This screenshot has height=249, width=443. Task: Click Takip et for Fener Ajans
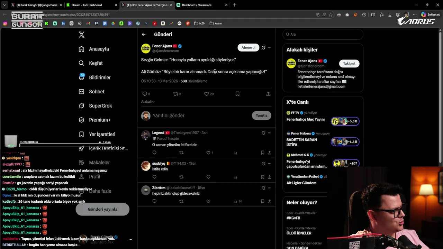point(349,64)
